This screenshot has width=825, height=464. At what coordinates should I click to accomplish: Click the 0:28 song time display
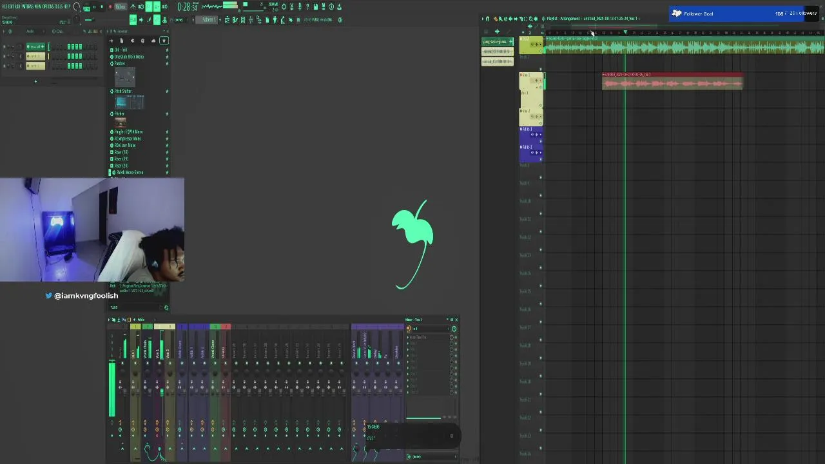[187, 6]
